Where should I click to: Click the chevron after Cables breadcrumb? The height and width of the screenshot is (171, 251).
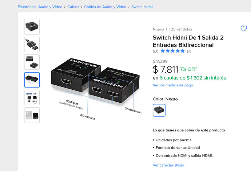click(81, 7)
